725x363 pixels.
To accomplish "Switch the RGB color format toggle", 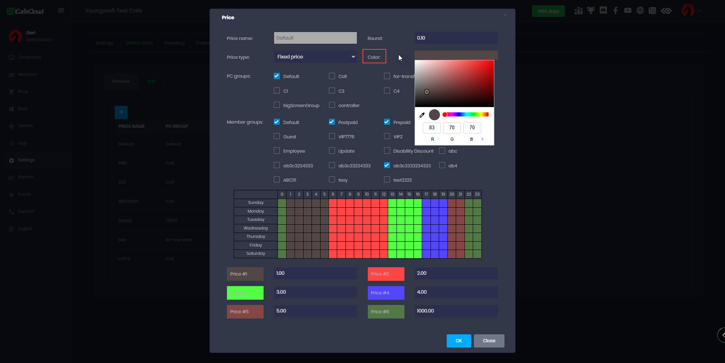I will coord(482,139).
